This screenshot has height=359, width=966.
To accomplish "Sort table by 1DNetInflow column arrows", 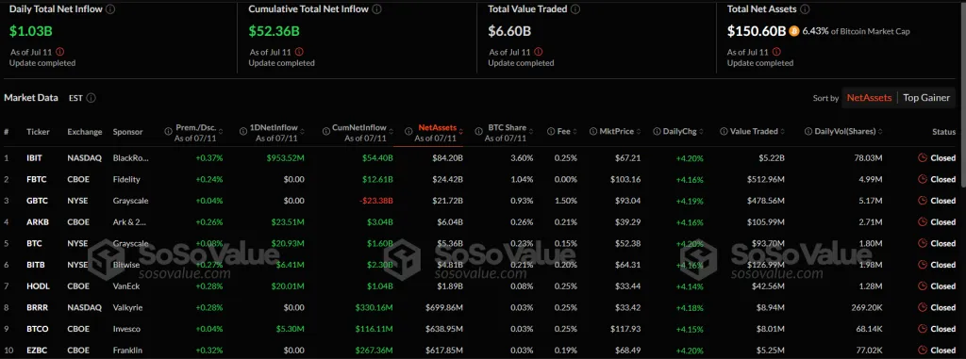I will [x=303, y=132].
